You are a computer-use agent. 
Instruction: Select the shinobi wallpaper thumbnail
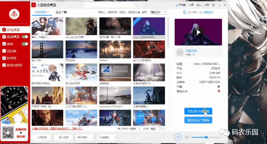81,26
